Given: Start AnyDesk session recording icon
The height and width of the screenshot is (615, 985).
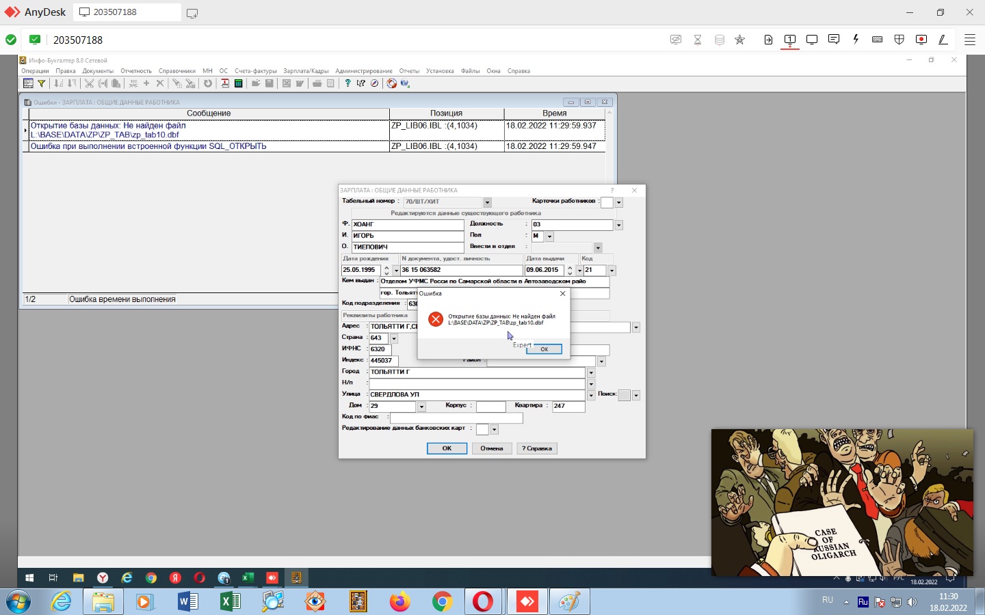Looking at the screenshot, I should click(921, 40).
